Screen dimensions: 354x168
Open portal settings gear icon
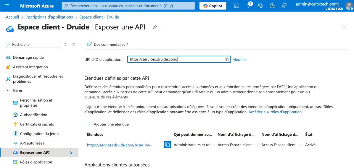coord(260,6)
